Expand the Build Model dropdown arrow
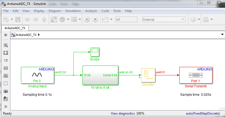Viewport: 225px width, 117px height. tap(212, 19)
